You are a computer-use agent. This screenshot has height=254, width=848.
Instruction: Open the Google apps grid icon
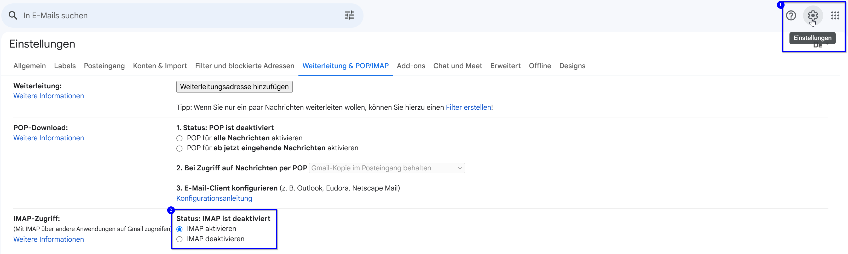835,15
